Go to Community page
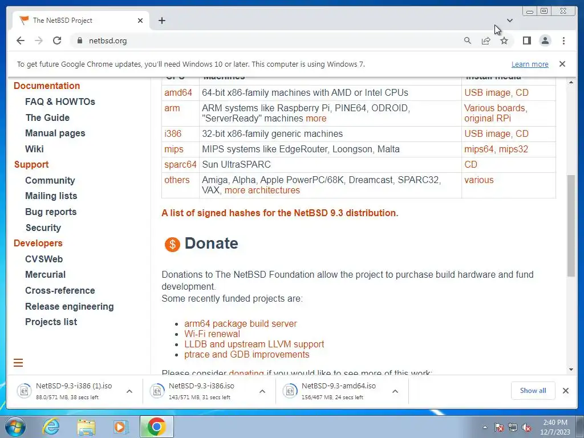 (50, 180)
